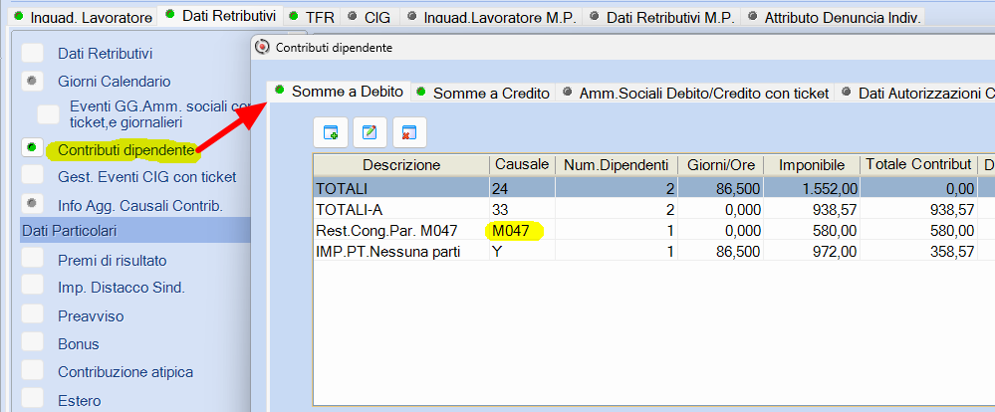
Task: Click the Dati Particolari section header
Action: 134,230
